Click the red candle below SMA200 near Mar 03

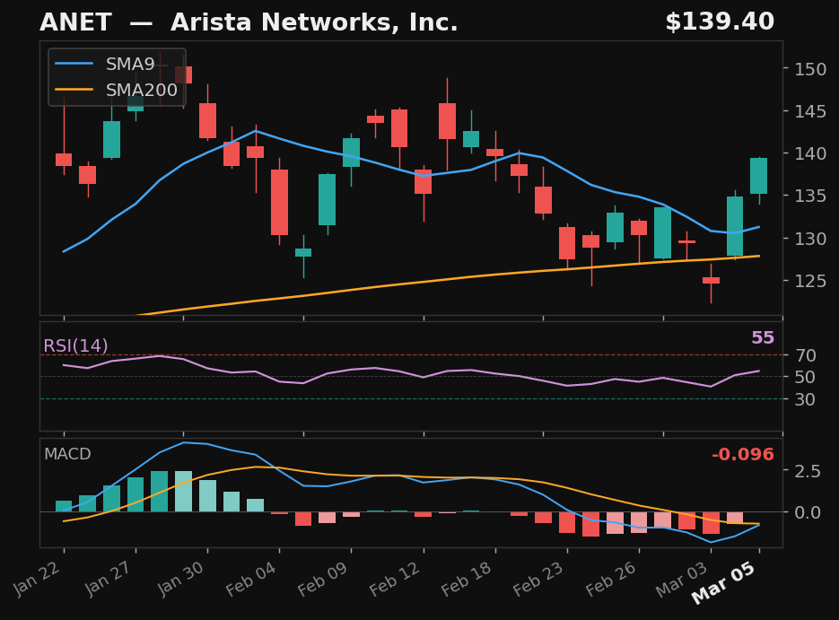[709, 281]
